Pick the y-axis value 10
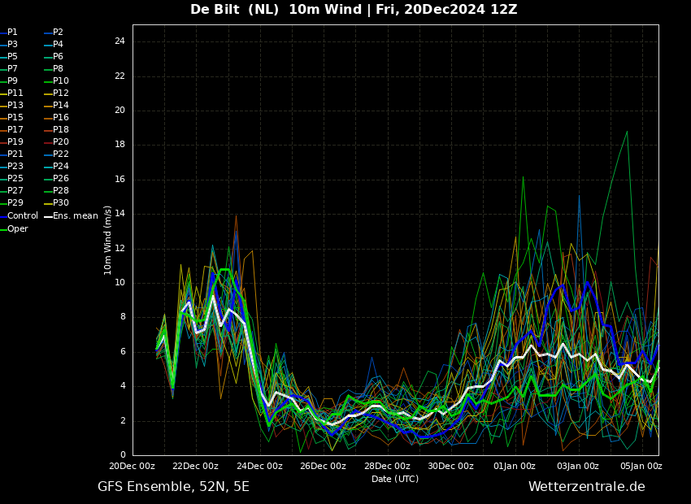The width and height of the screenshot is (691, 504). (120, 283)
